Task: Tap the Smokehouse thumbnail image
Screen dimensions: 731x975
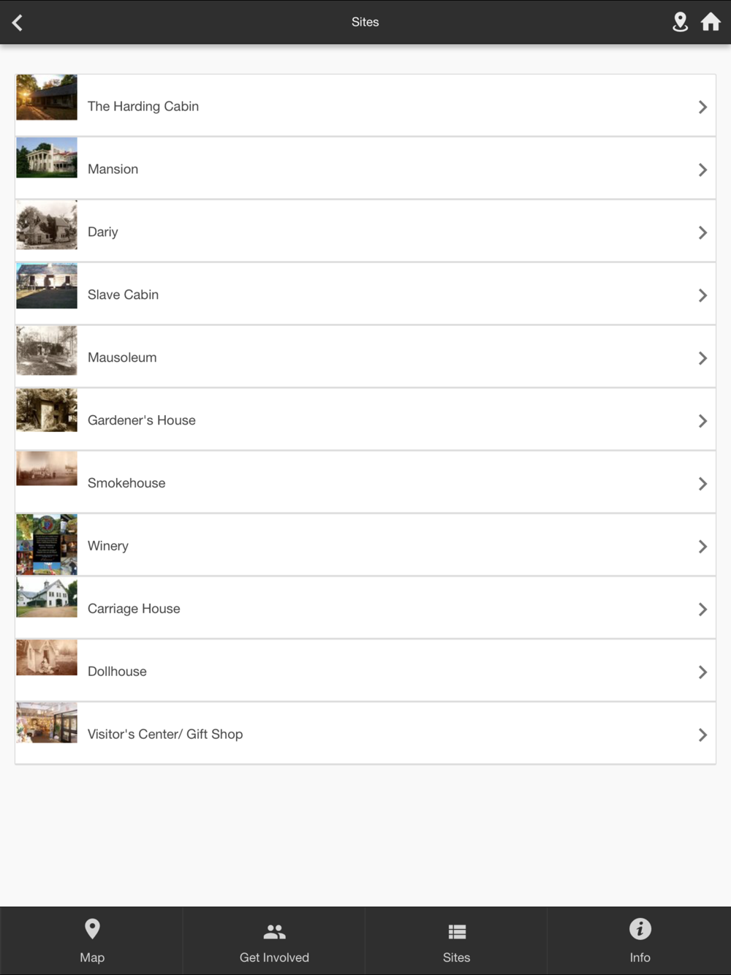Action: 47,468
